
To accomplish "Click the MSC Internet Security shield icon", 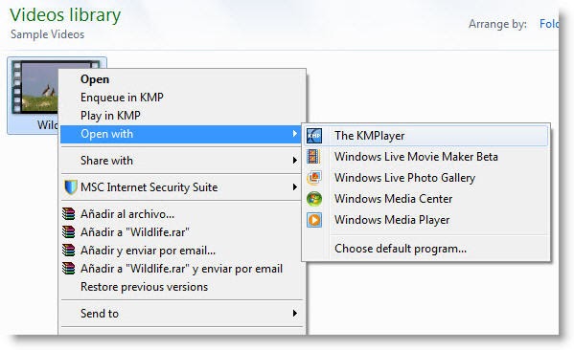I will tap(70, 187).
